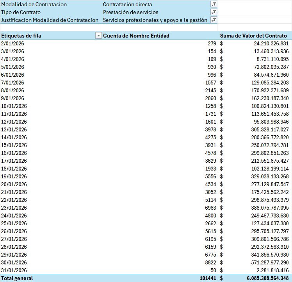This screenshot has width=292, height=282.
Task: Select row label 10/01/2026
Action: pyautogui.click(x=14, y=106)
